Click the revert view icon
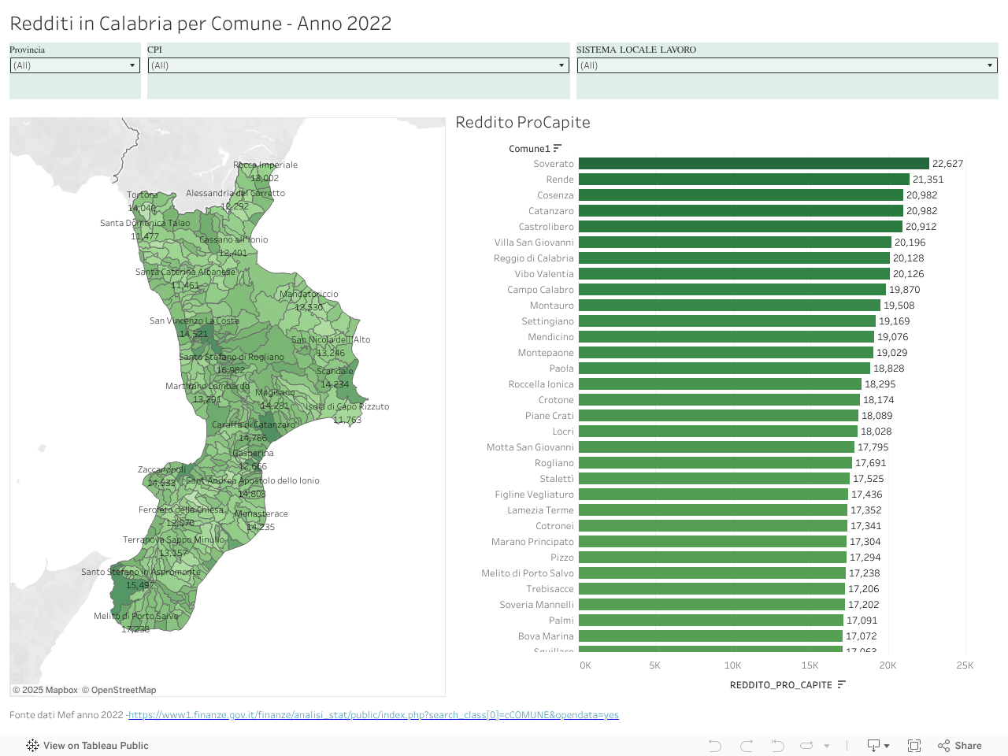Viewport: 1008px width, 756px height. tap(777, 746)
